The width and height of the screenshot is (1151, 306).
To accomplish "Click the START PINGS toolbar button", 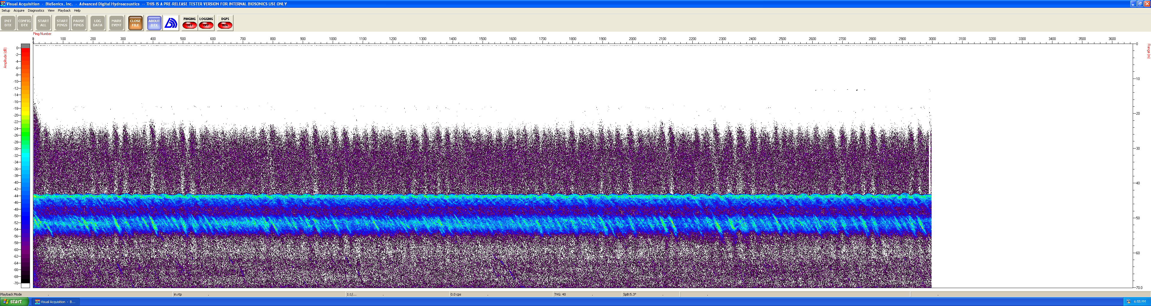I will [x=62, y=23].
